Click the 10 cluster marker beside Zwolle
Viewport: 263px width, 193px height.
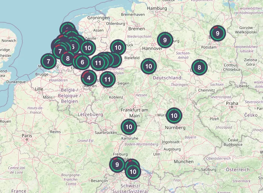coord(88,48)
